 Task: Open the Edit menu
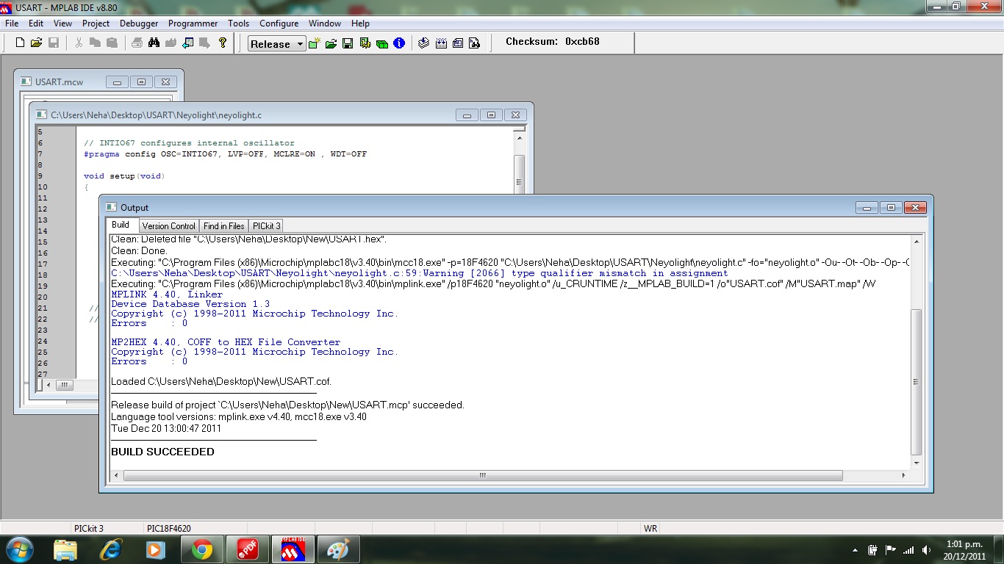[35, 23]
